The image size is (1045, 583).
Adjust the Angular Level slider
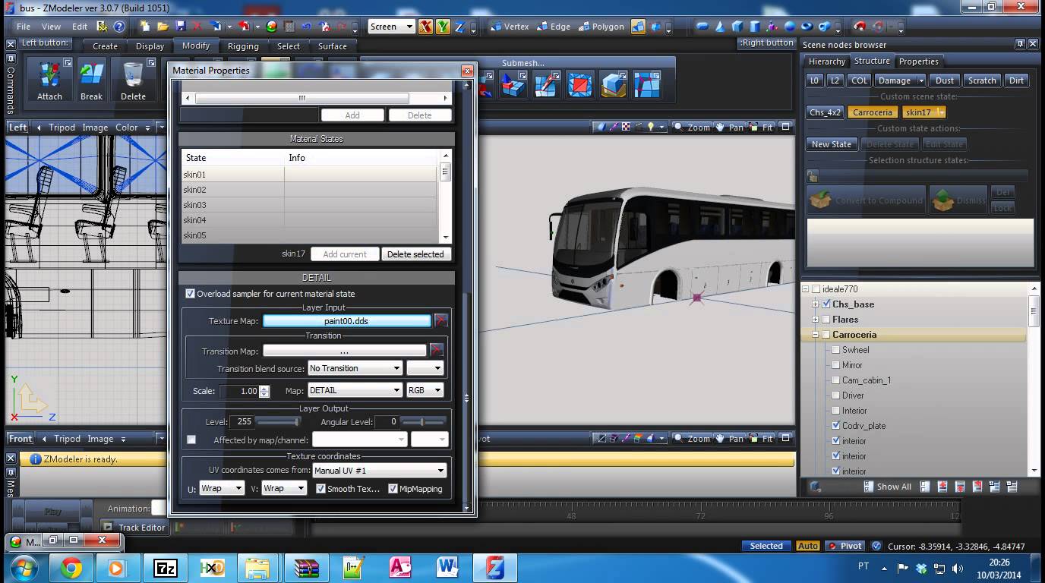pos(424,421)
